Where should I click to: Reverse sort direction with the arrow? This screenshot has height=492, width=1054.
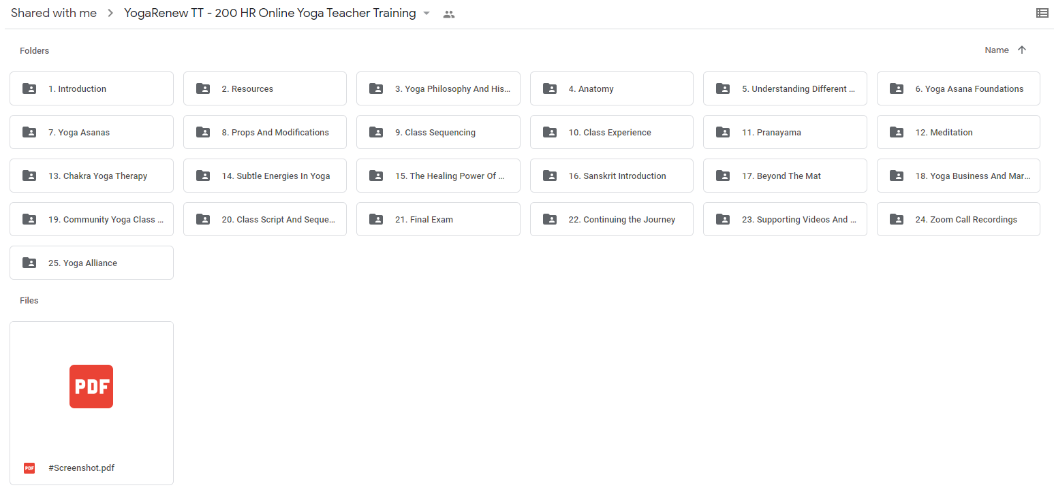(x=1021, y=50)
